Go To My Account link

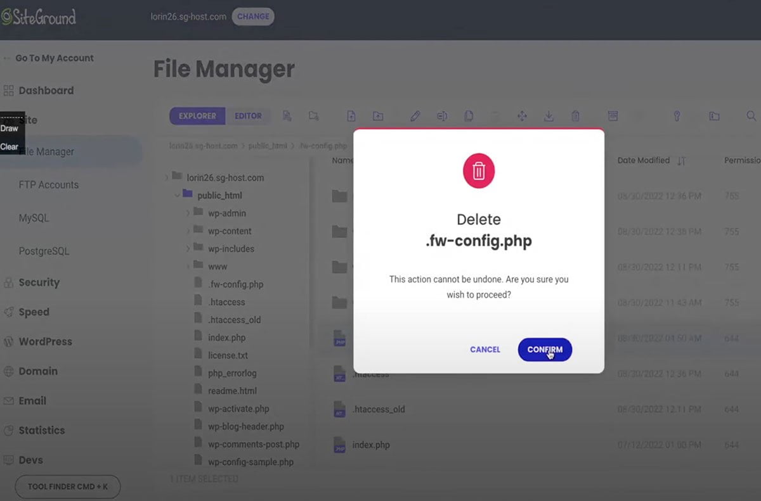54,58
